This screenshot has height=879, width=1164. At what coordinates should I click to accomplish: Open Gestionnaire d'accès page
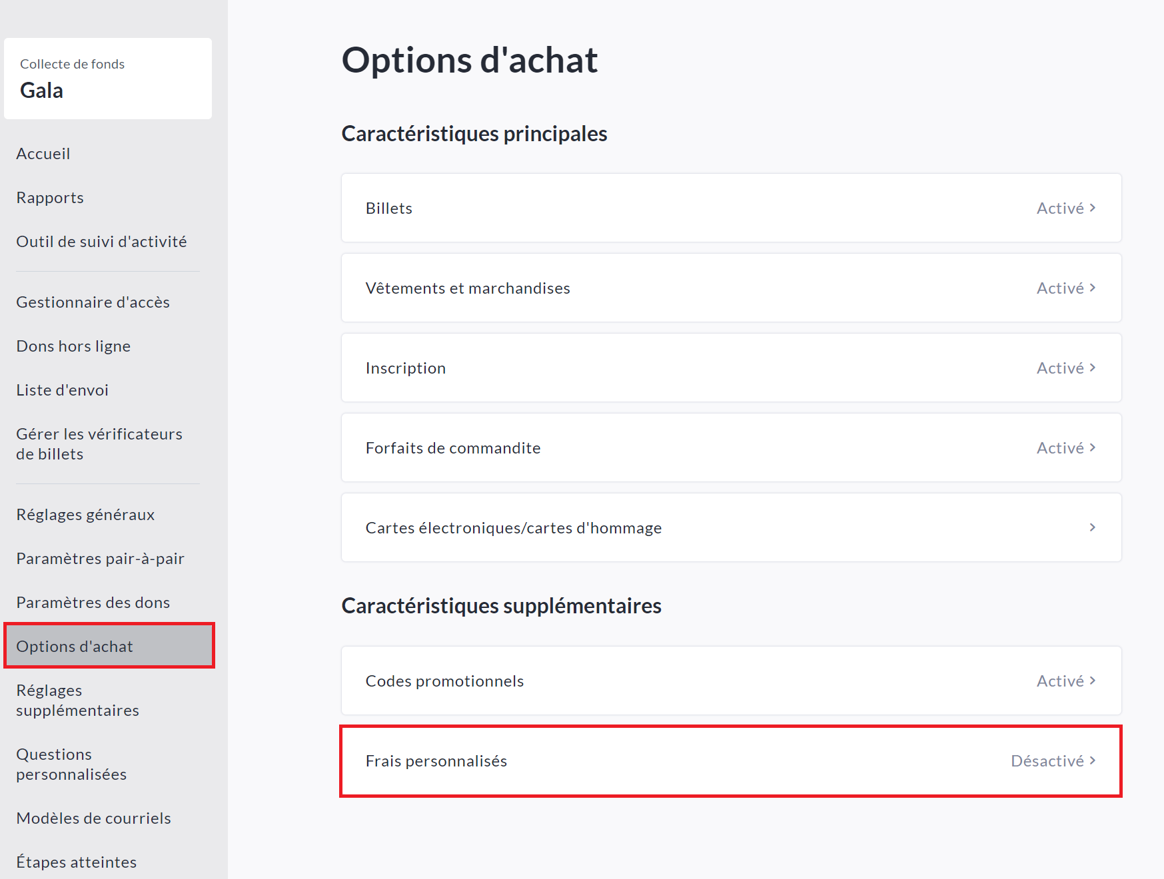[93, 302]
